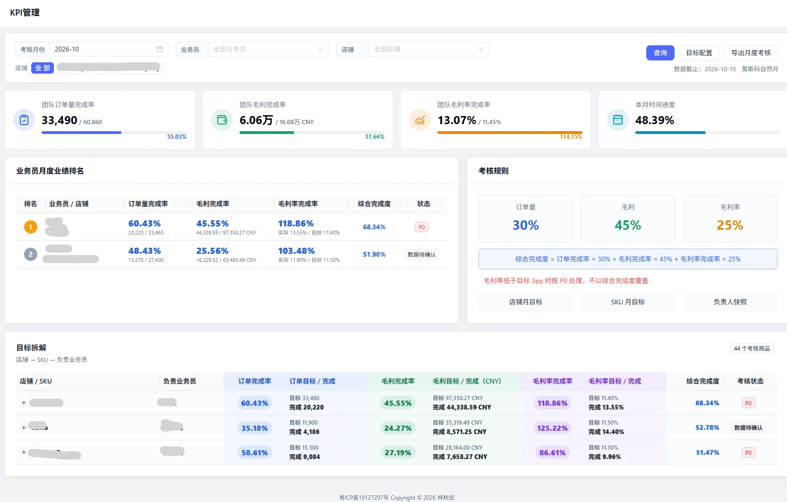Click the 毛利率 25% weight card
Viewport: 787px width, 502px height.
[x=730, y=218]
